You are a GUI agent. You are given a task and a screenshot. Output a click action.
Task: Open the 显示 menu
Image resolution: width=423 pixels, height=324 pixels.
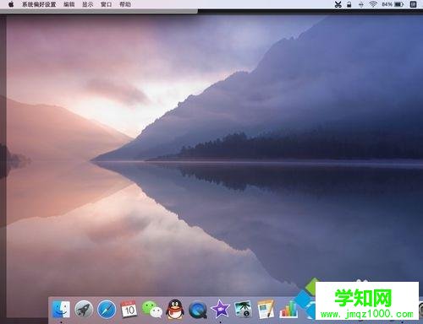[x=88, y=4]
